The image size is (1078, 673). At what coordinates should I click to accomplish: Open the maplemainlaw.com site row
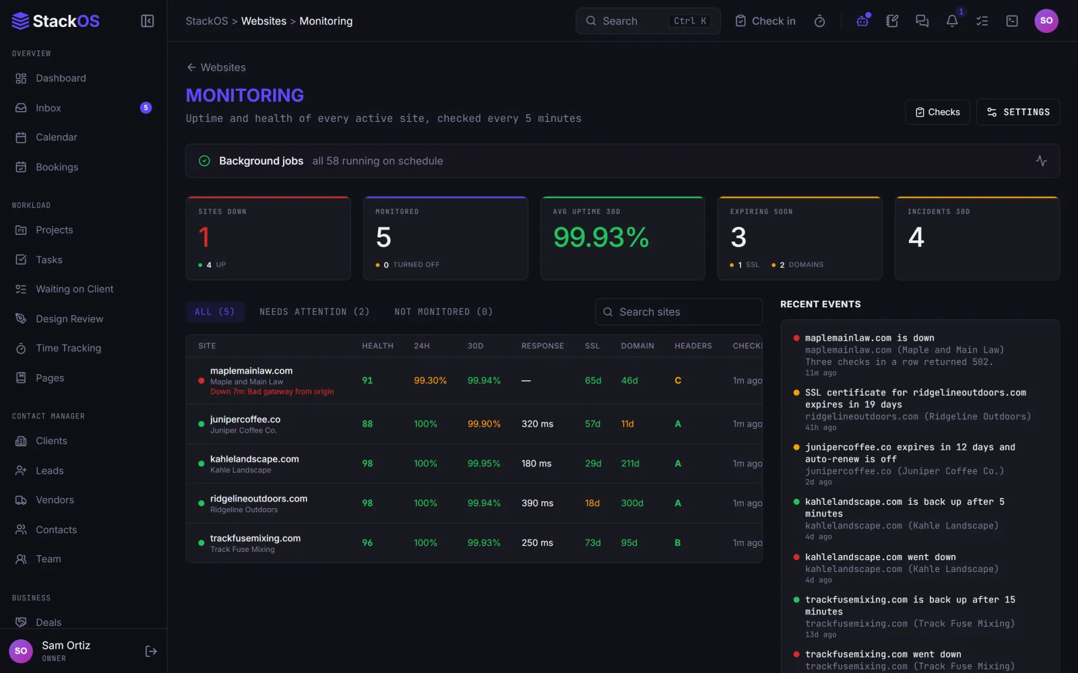474,380
